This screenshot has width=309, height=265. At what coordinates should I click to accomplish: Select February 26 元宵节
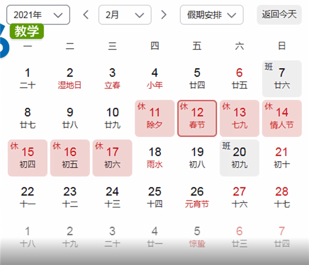point(197,197)
